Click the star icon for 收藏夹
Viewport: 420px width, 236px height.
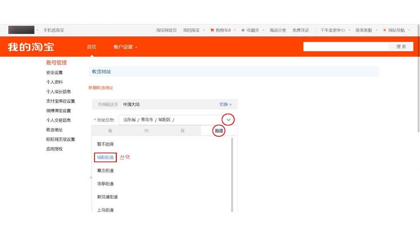243,30
